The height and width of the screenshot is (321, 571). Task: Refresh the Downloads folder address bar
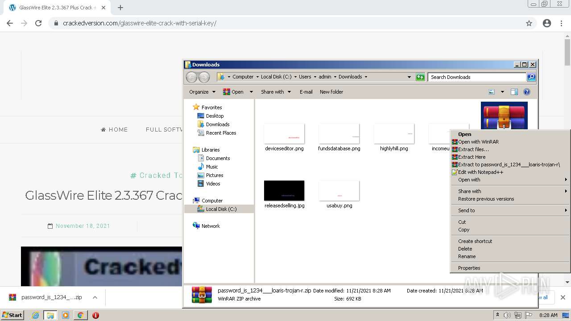pos(420,77)
